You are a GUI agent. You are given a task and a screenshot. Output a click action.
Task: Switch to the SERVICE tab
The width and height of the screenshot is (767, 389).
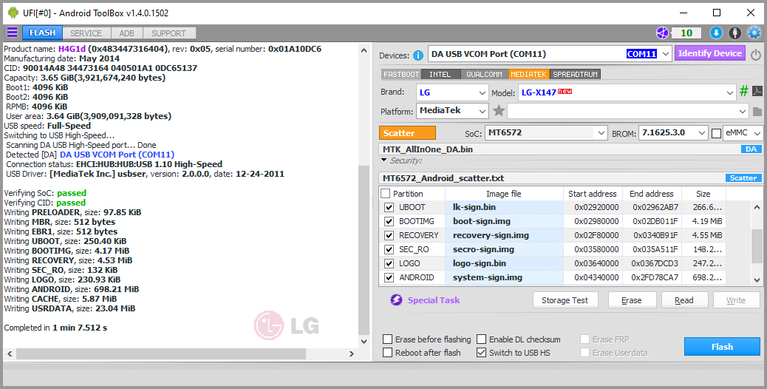point(86,33)
